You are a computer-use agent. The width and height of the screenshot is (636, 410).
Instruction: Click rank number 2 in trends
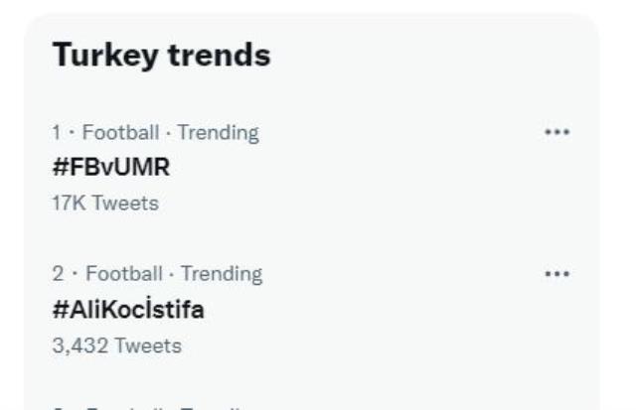tap(58, 274)
